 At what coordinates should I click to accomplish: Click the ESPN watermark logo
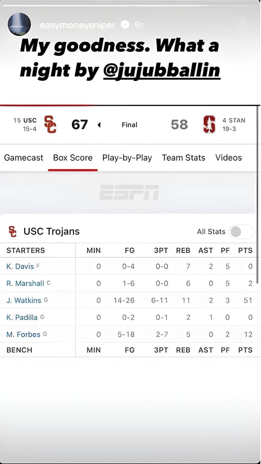coord(129,192)
